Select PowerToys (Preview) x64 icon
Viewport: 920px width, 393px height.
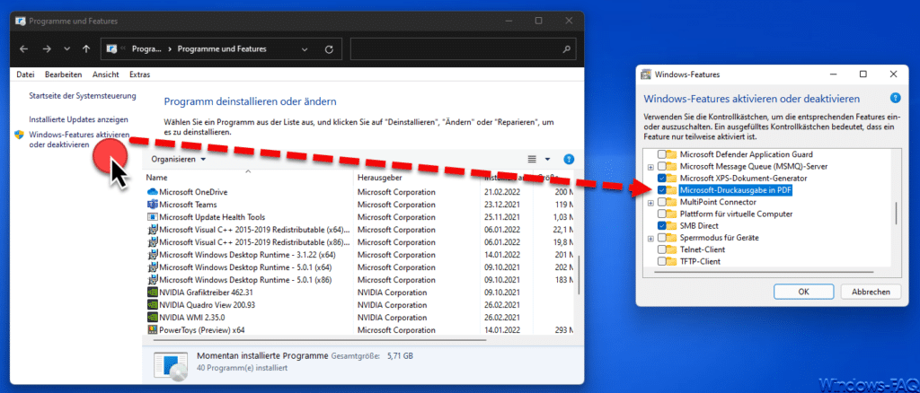[x=153, y=330]
